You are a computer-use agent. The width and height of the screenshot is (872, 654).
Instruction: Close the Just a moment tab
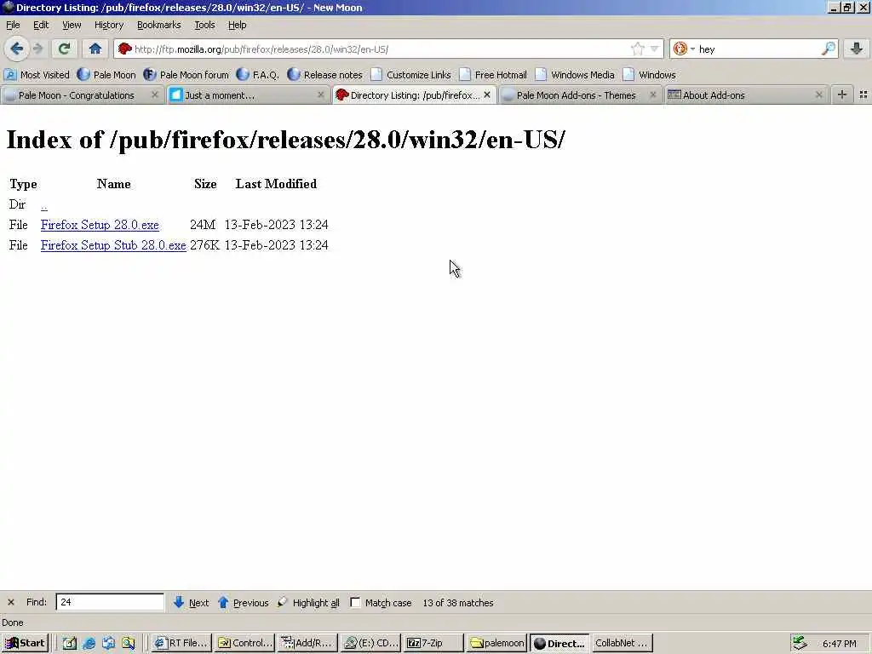[321, 95]
